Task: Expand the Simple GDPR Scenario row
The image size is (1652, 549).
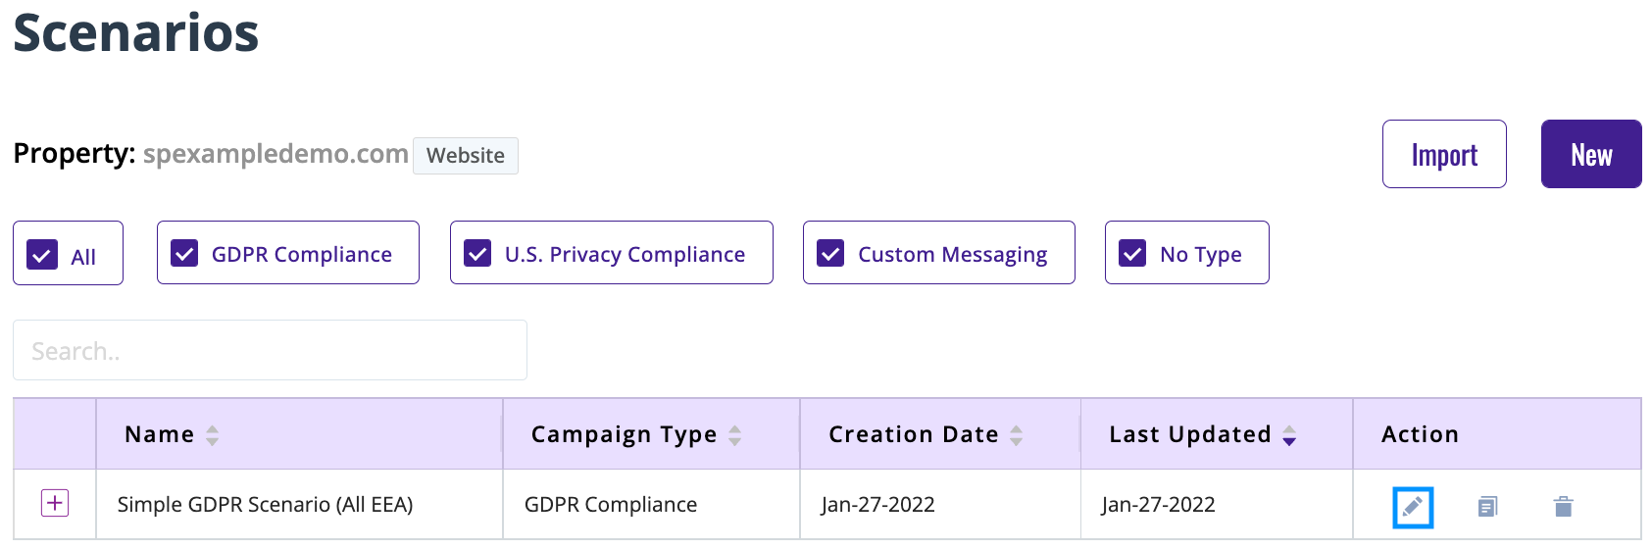Action: (x=55, y=504)
